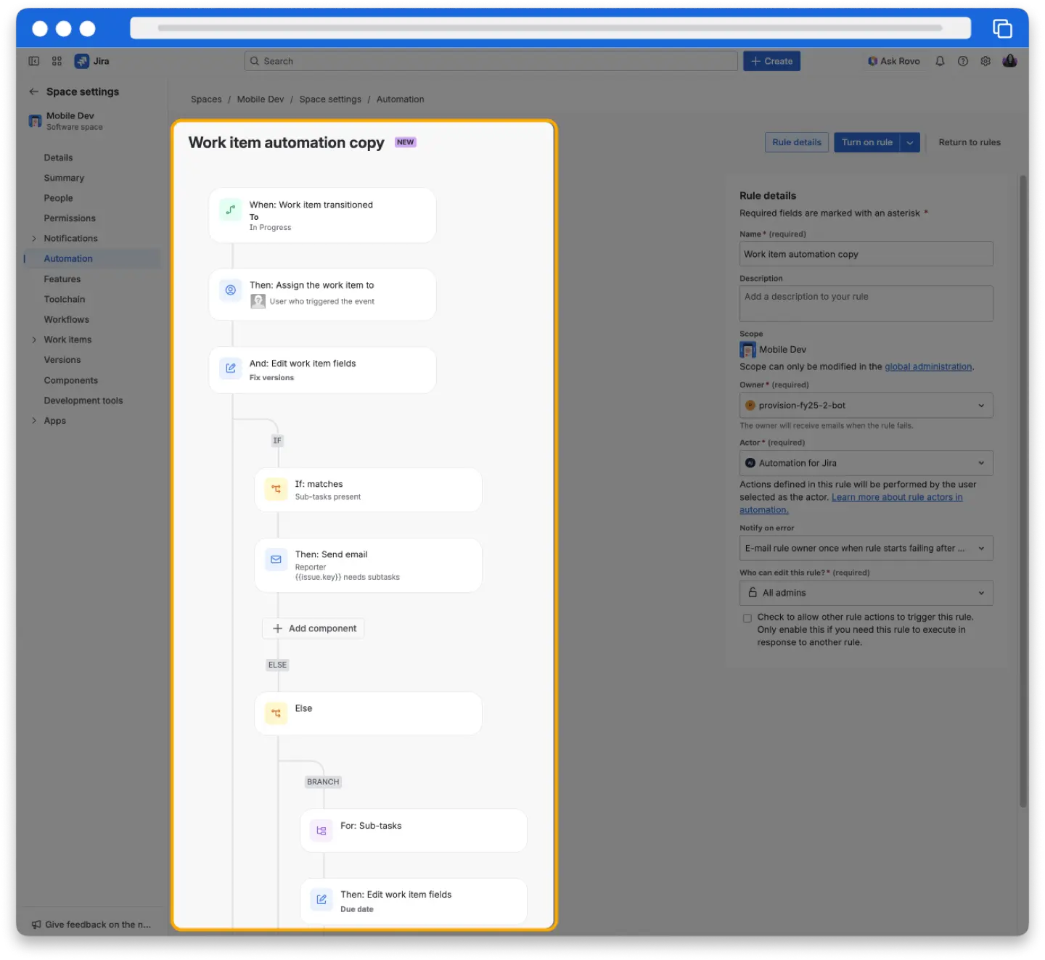Open the Actor Automation for Jira dropdown
Image resolution: width=1045 pixels, height=960 pixels.
click(866, 463)
